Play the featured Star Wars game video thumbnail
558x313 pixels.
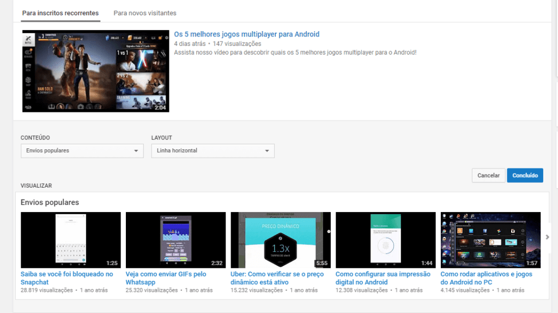coord(96,71)
